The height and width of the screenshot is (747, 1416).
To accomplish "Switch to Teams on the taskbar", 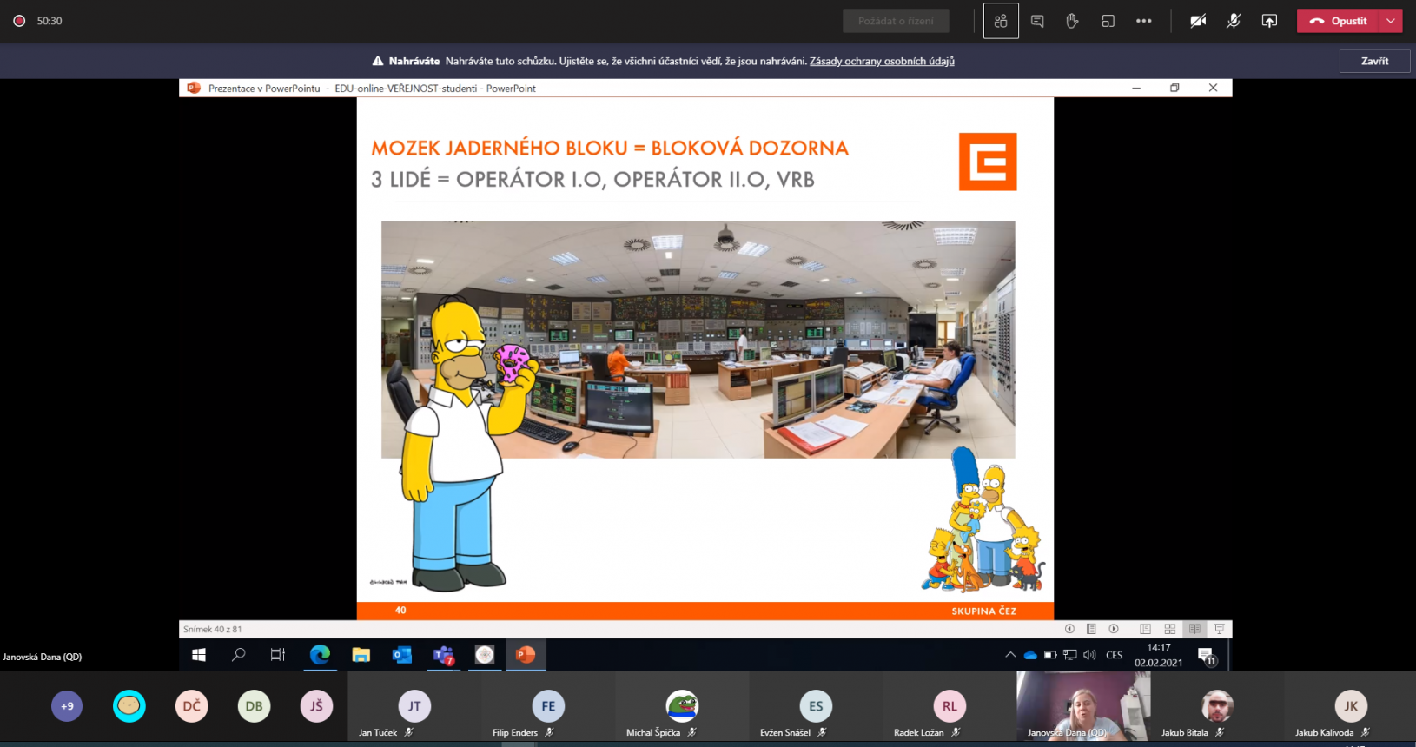I will pyautogui.click(x=444, y=655).
